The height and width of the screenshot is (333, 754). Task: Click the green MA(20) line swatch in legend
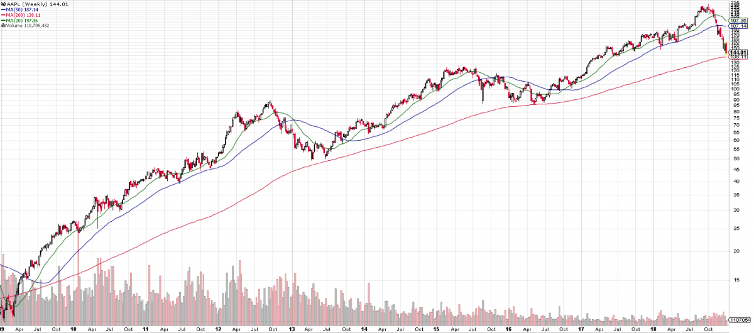[3, 21]
